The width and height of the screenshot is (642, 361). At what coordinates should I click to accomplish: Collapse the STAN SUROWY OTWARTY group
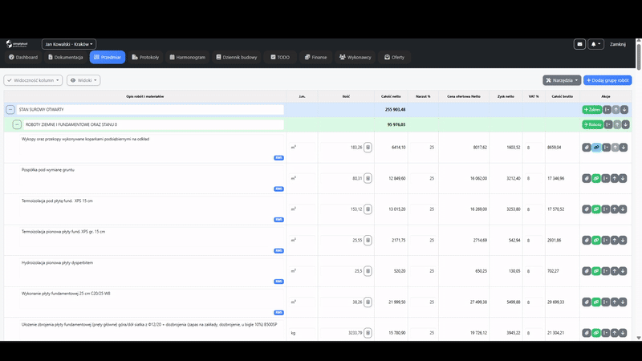10,110
